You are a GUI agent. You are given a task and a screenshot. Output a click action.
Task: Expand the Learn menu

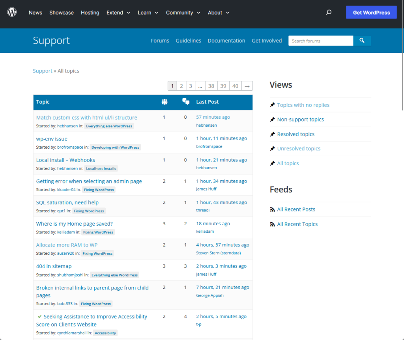148,13
